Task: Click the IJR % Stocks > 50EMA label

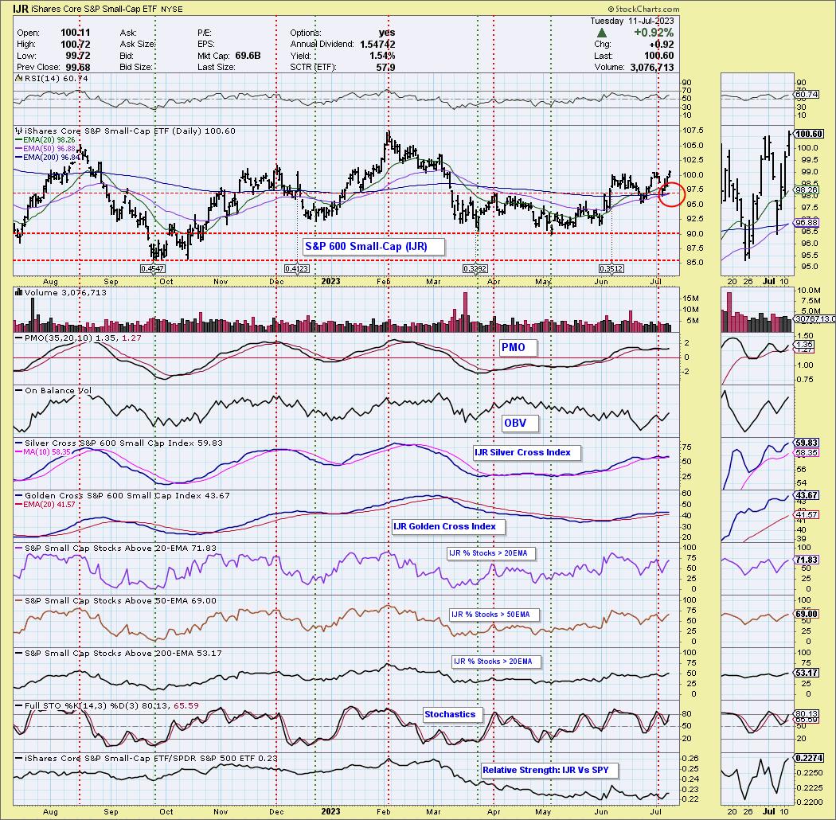Action: [x=494, y=615]
